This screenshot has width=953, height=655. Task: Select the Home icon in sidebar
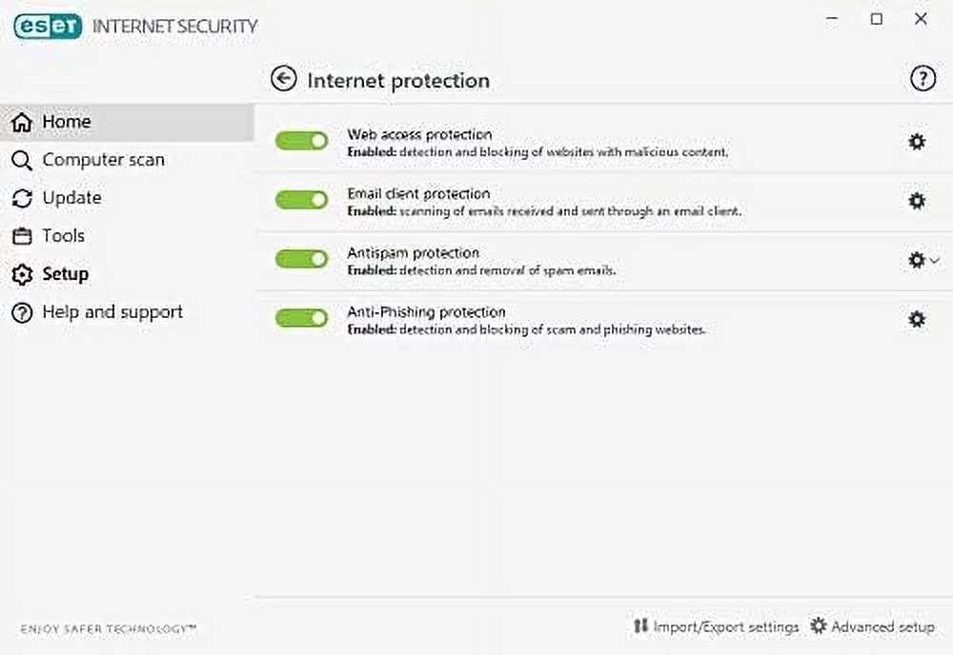coord(21,122)
